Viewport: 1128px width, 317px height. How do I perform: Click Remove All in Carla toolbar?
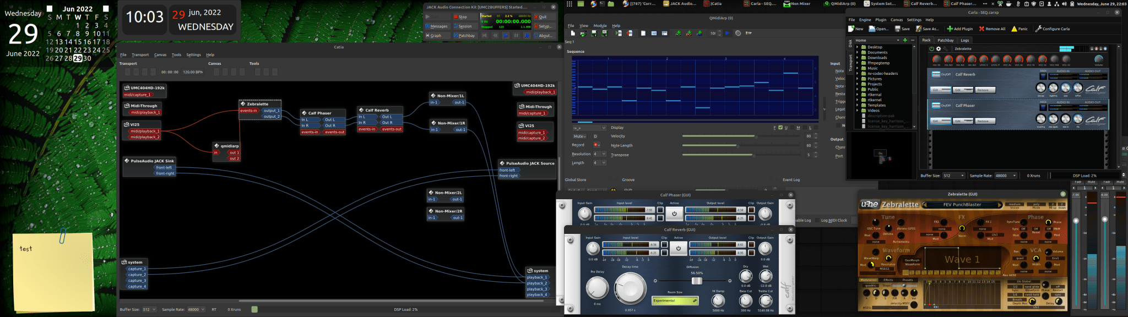tap(992, 29)
